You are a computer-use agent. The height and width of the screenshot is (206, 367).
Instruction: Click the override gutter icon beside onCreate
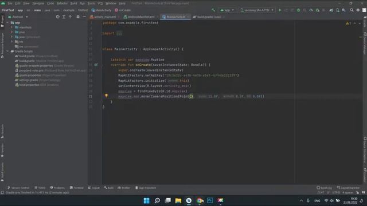click(x=96, y=65)
